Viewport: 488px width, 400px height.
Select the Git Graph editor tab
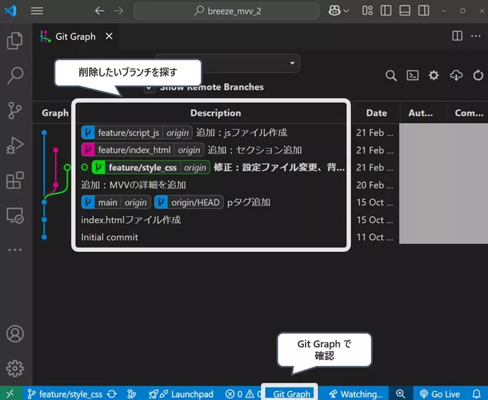75,37
